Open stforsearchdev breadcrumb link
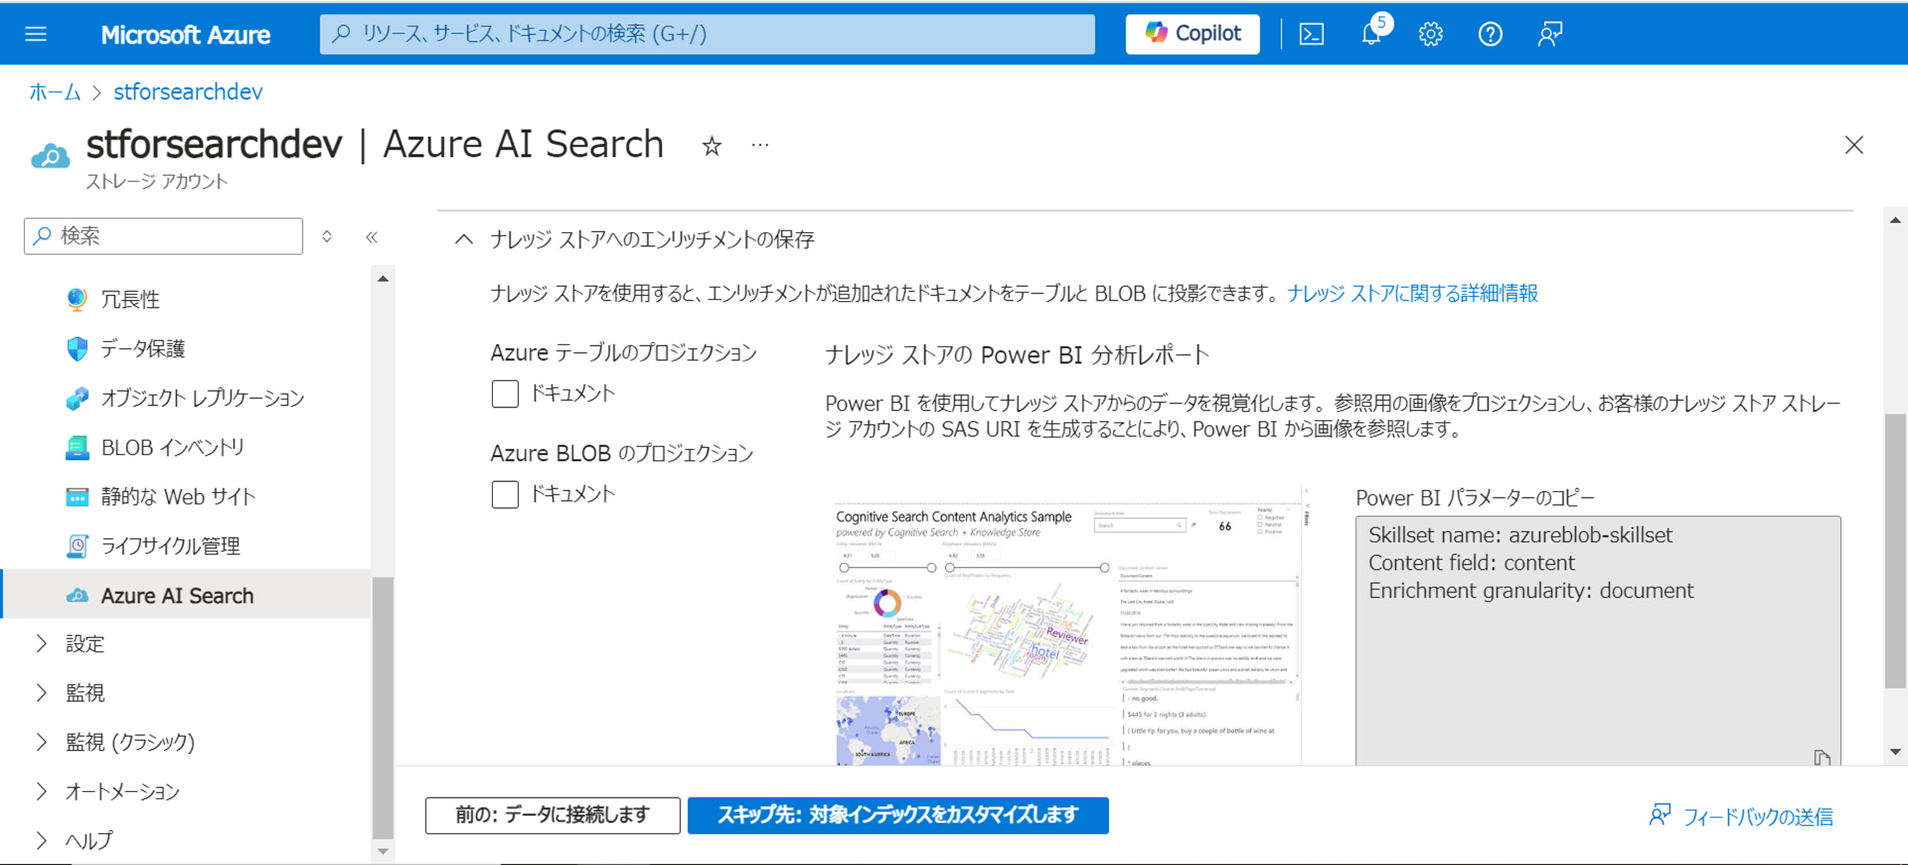 pos(188,91)
